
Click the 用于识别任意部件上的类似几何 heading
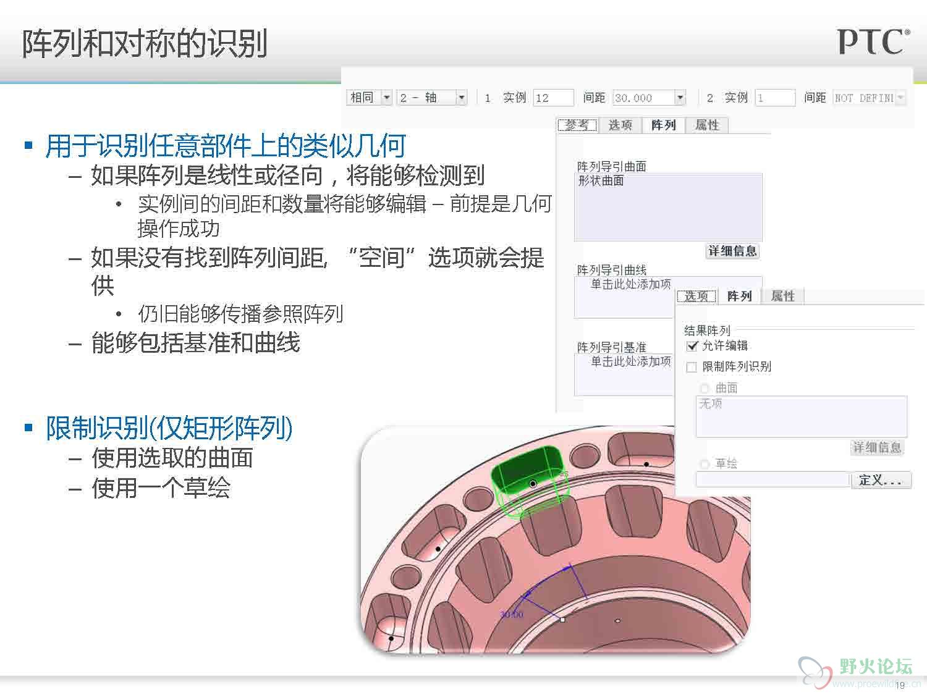point(226,146)
